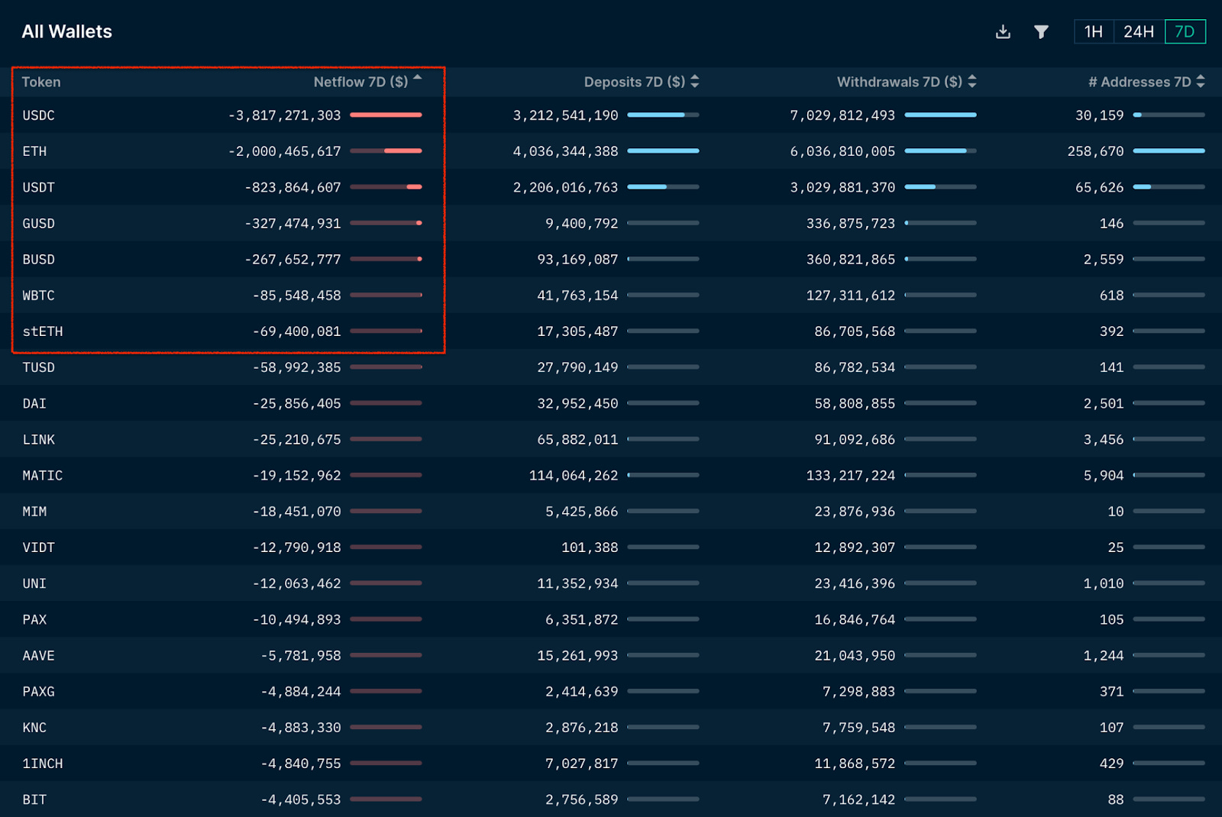This screenshot has height=817, width=1222.
Task: Select the VIDT token name
Action: pyautogui.click(x=38, y=547)
